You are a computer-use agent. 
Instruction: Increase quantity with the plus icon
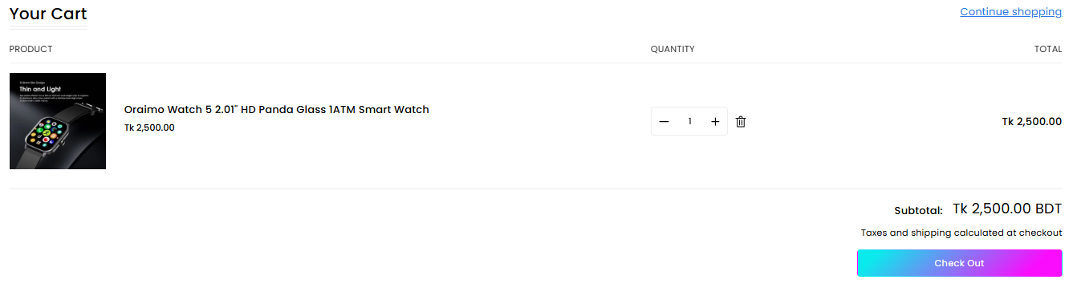click(x=715, y=122)
